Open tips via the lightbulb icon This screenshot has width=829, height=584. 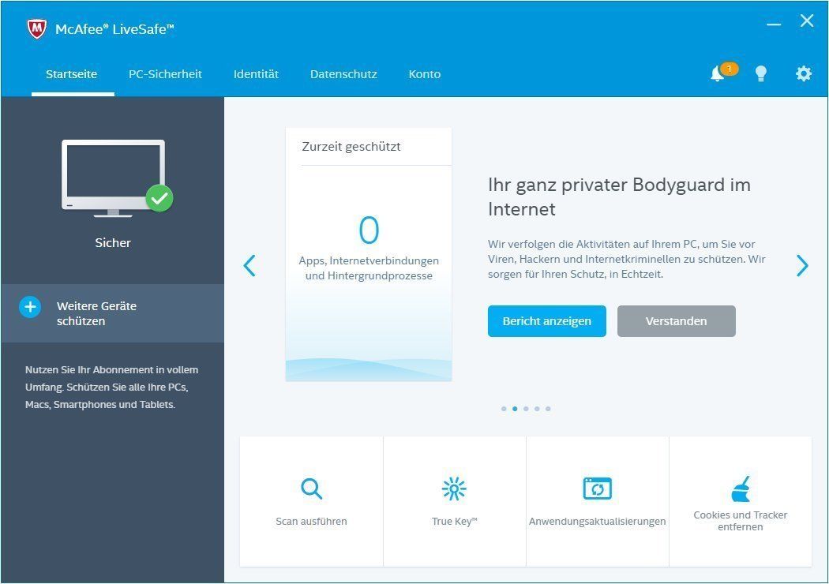pyautogui.click(x=761, y=73)
